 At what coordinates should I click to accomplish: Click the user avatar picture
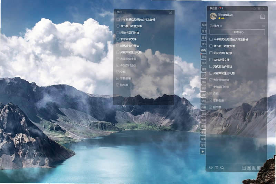213,16
